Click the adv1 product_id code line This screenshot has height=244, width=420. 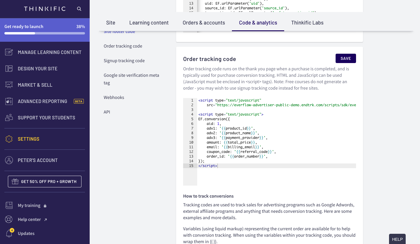click(x=230, y=128)
